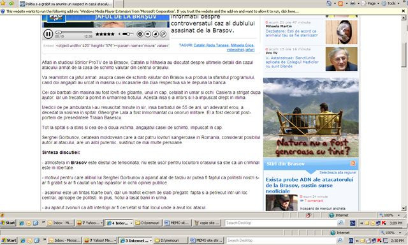Click the Print toolbar icon
This screenshot has height=245, width=408.
pos(353,3)
